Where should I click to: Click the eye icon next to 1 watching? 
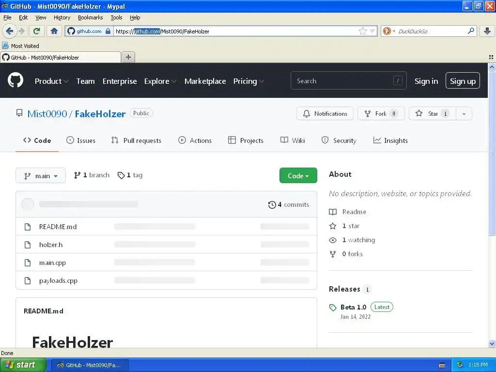(x=333, y=240)
